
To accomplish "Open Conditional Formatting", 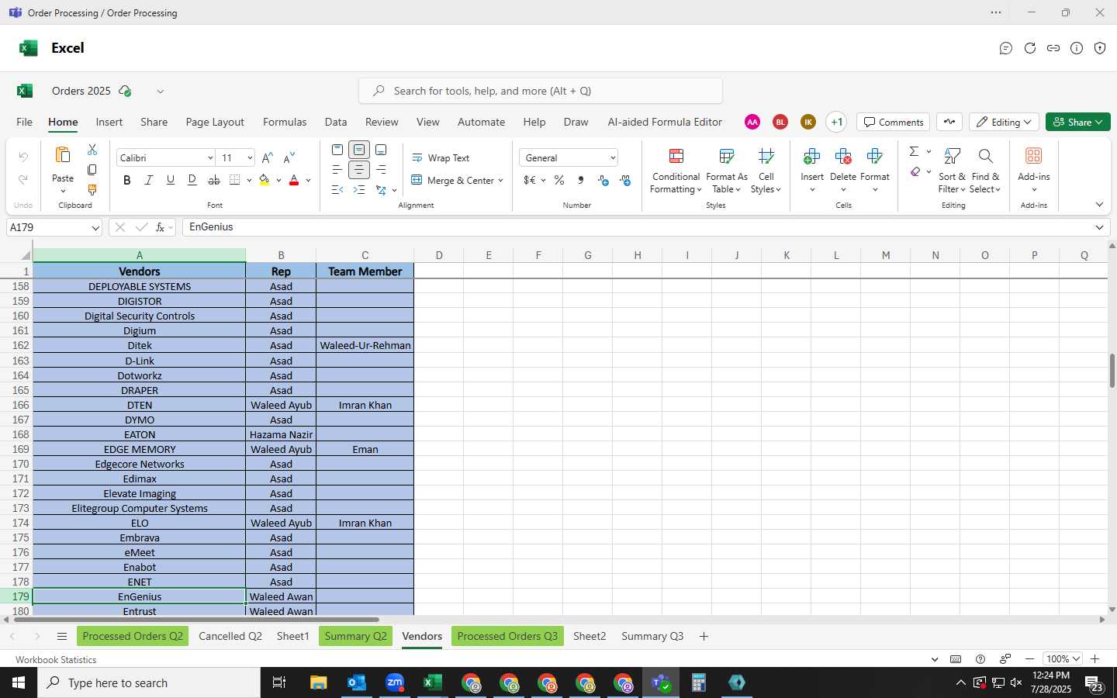I will click(x=676, y=171).
